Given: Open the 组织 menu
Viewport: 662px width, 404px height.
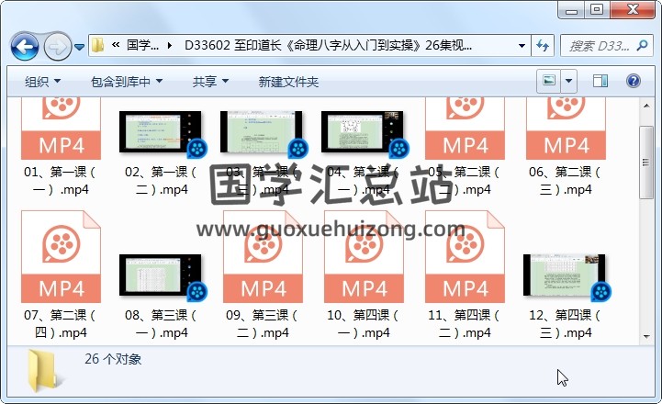Looking at the screenshot, I should (42, 82).
